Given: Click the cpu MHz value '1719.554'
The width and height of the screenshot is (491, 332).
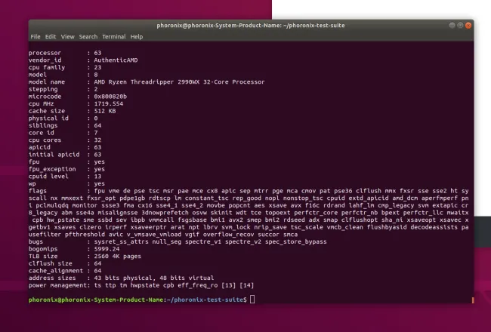Looking at the screenshot, I should pos(108,103).
